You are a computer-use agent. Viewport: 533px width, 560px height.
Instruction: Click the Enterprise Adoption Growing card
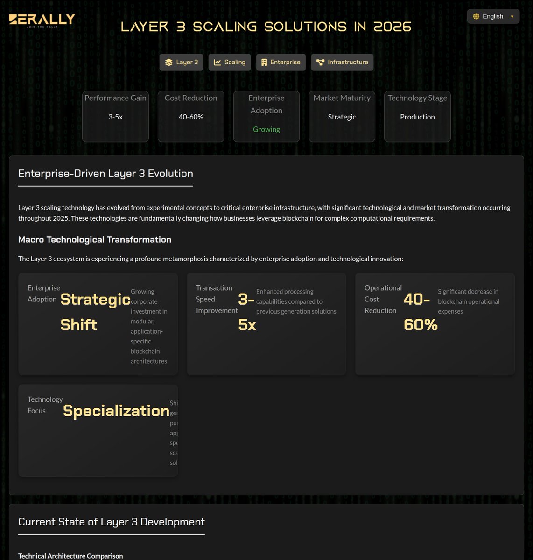click(x=266, y=116)
